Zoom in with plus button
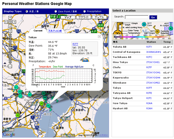This screenshot has width=174, height=139. pos(10,31)
